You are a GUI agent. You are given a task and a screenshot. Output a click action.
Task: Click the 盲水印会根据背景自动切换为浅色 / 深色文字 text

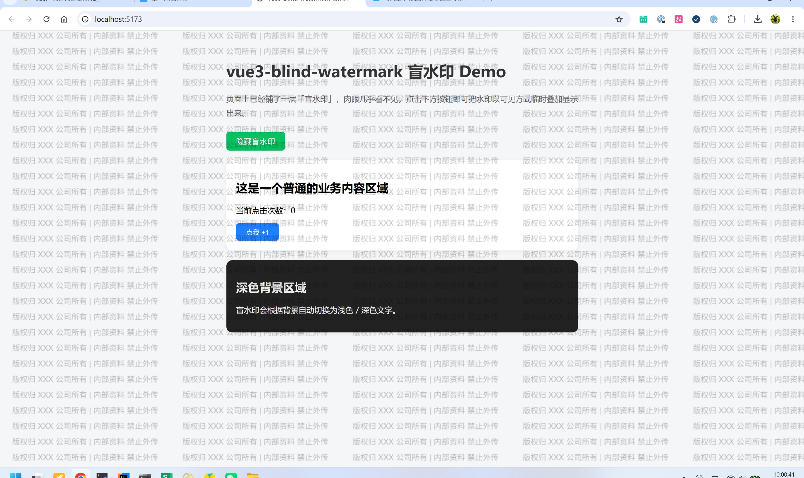click(317, 310)
